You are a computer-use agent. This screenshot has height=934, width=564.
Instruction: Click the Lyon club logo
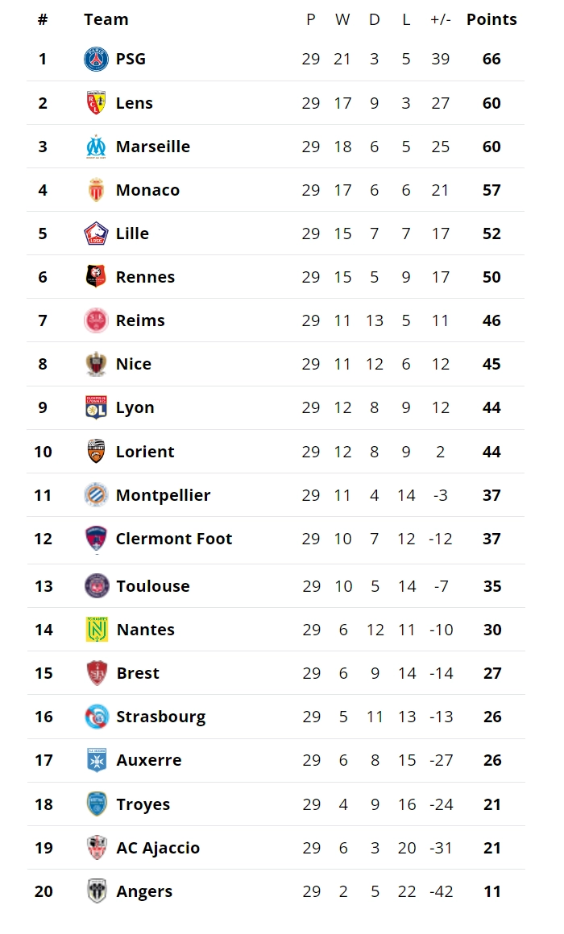[x=96, y=407]
